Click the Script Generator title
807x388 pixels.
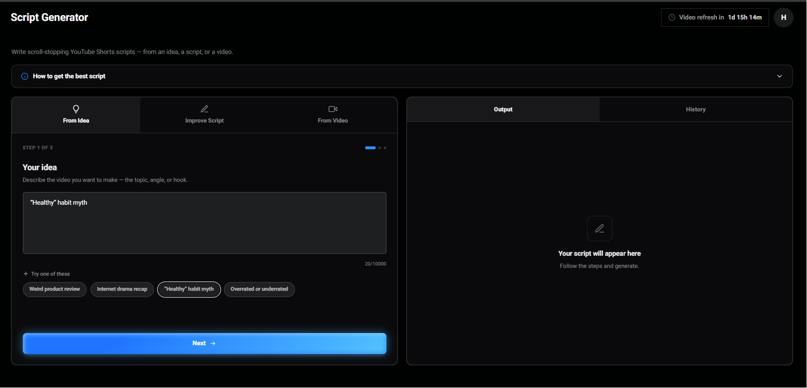coord(49,18)
